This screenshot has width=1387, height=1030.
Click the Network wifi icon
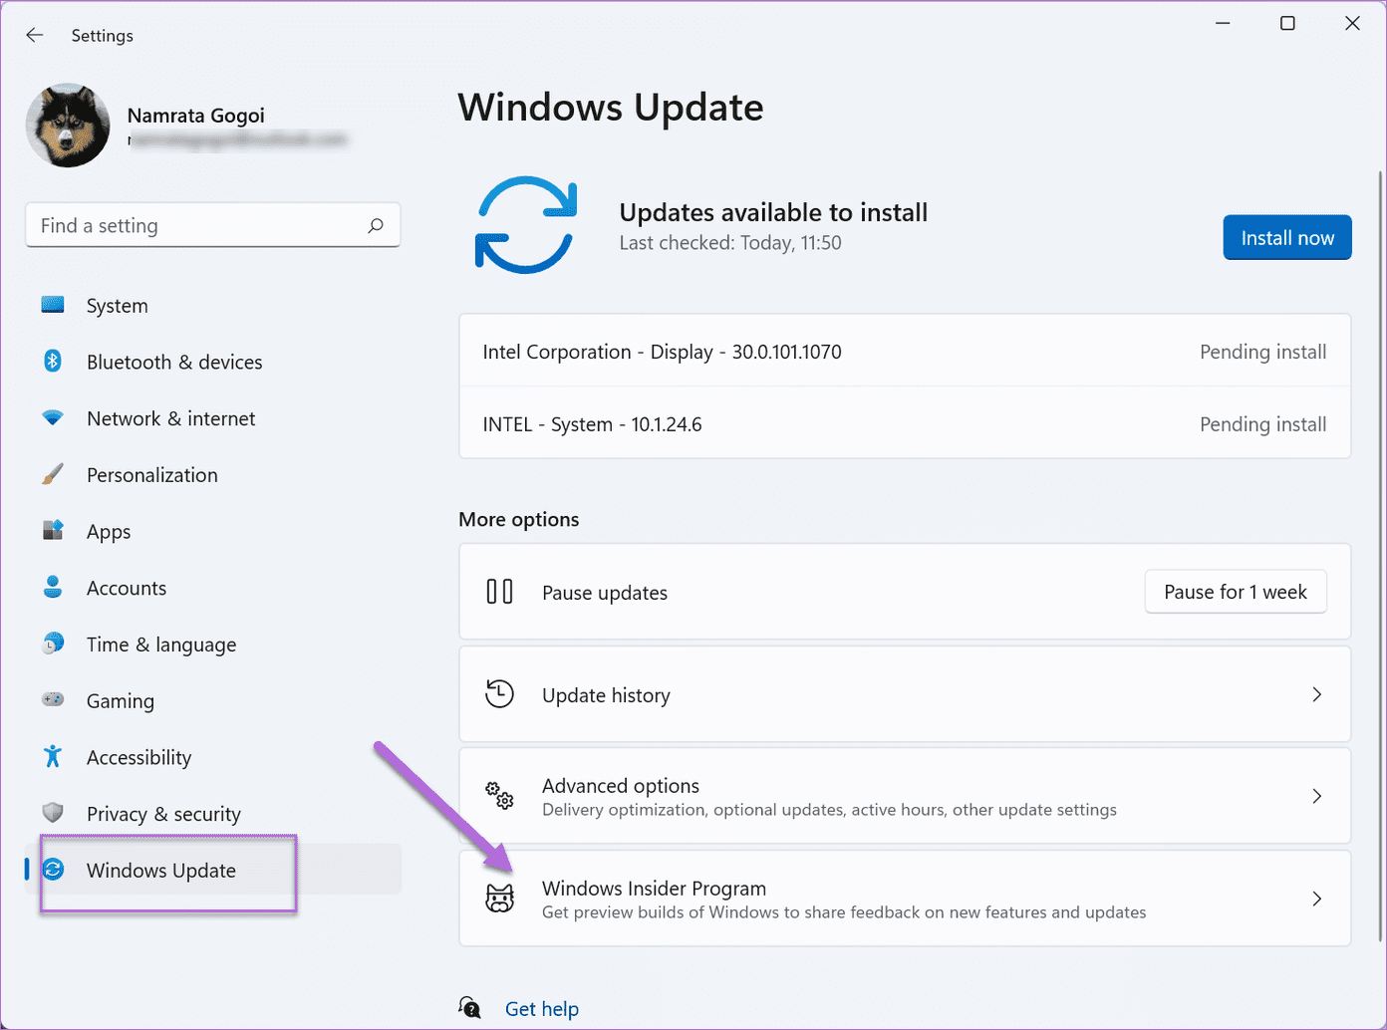point(53,418)
